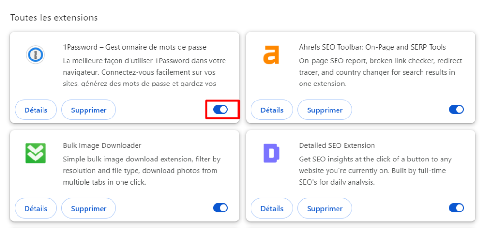This screenshot has width=484, height=228.
Task: Remove Ahrefs SEO Toolbar with Supprimer
Action: tap(325, 110)
